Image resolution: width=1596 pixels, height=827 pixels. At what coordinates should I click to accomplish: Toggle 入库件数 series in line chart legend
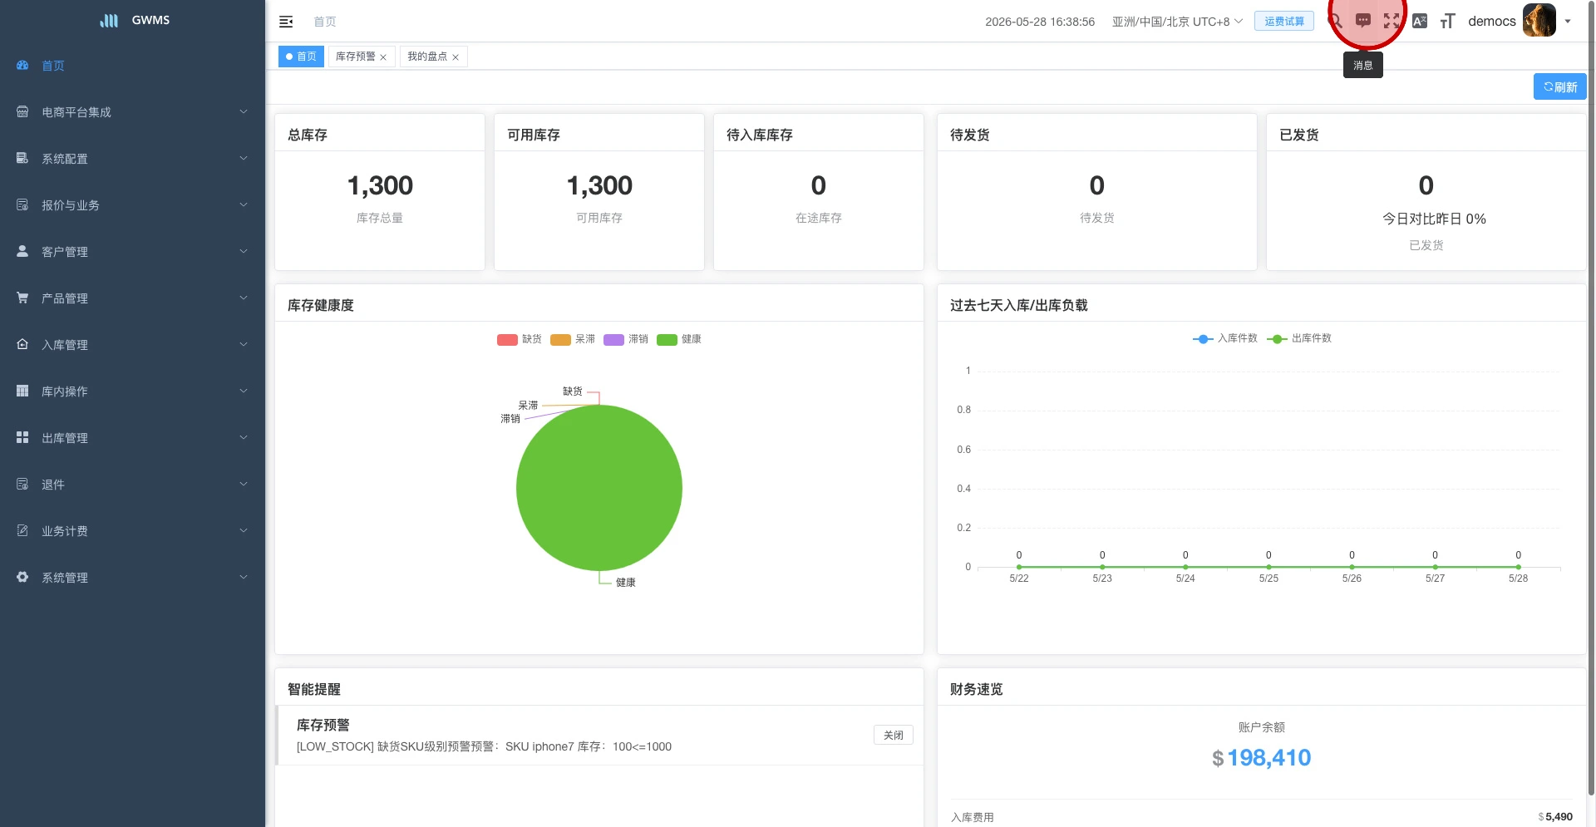pyautogui.click(x=1225, y=338)
